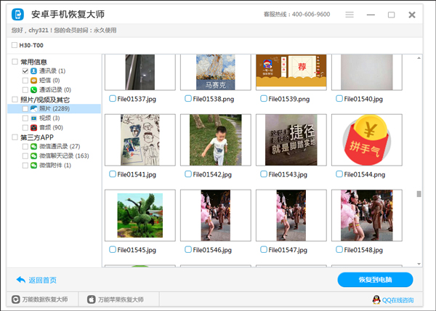436x311 pixels.
Task: Click the 微信聊天记录 WeChat icon
Action: [34, 155]
